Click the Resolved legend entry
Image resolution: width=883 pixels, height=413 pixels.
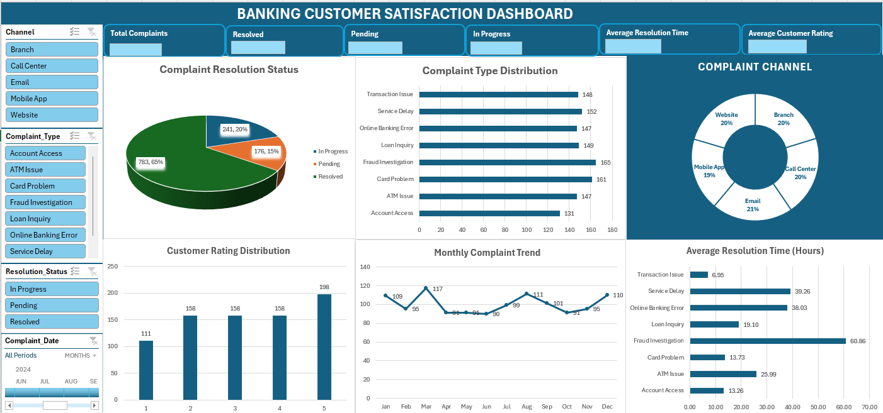(328, 177)
